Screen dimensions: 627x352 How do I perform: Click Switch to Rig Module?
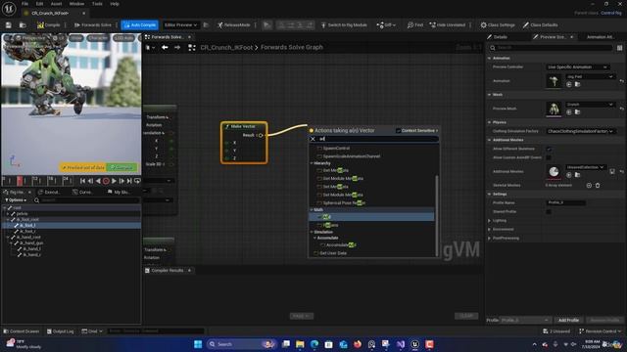click(344, 25)
